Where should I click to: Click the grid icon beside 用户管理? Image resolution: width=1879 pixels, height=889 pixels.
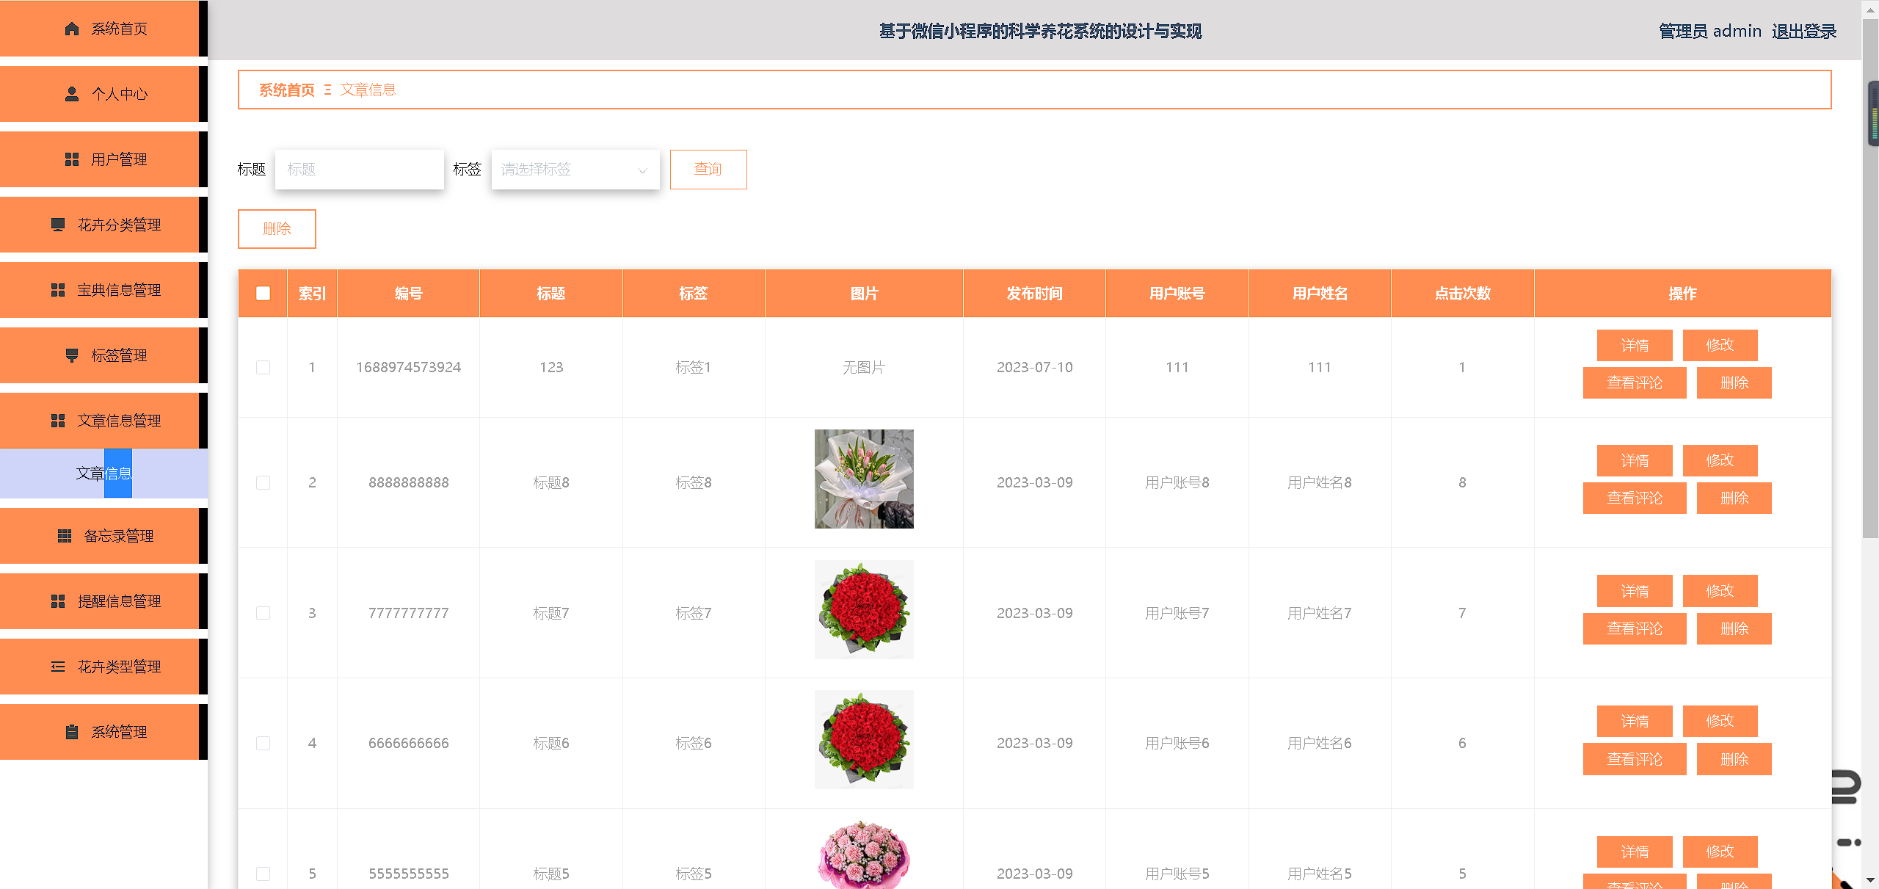pyautogui.click(x=72, y=159)
